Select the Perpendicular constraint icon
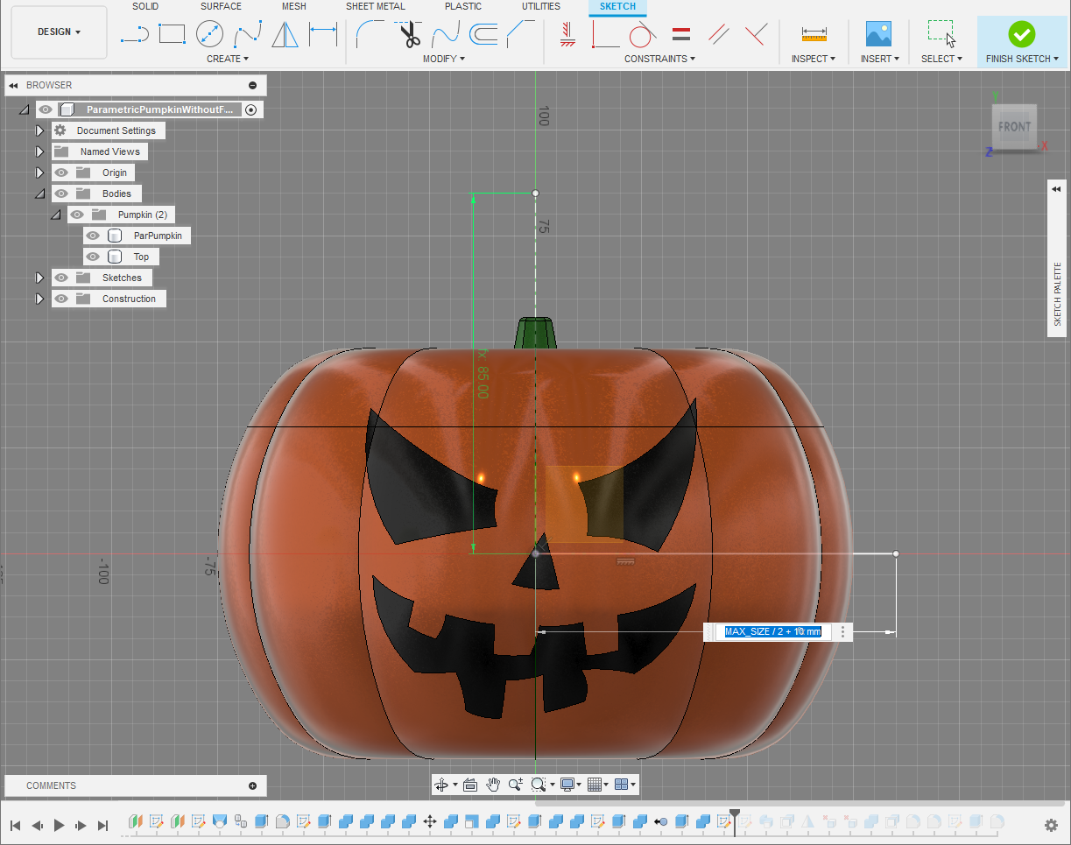The image size is (1071, 845). 756,34
